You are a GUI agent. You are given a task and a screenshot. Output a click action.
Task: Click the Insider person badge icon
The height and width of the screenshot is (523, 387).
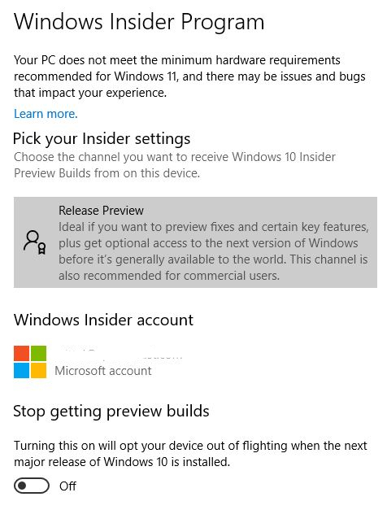point(35,242)
